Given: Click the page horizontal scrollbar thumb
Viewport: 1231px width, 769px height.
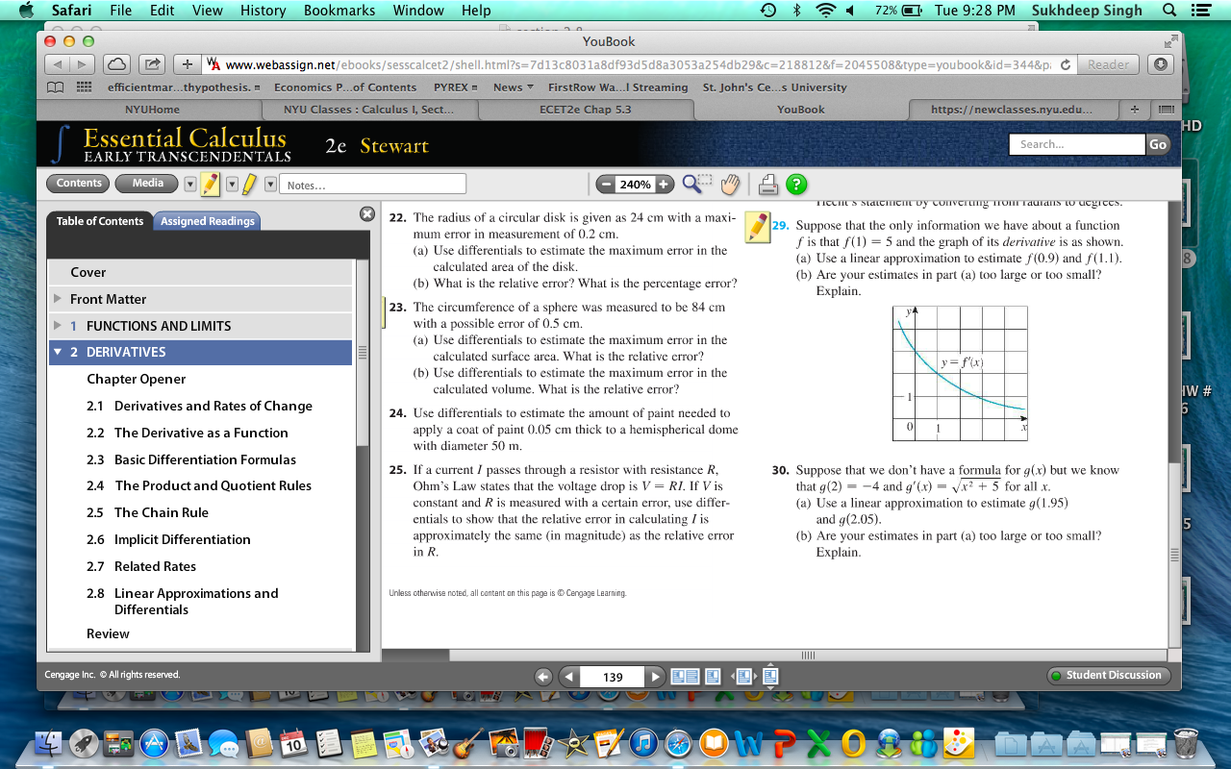Looking at the screenshot, I should pyautogui.click(x=808, y=656).
